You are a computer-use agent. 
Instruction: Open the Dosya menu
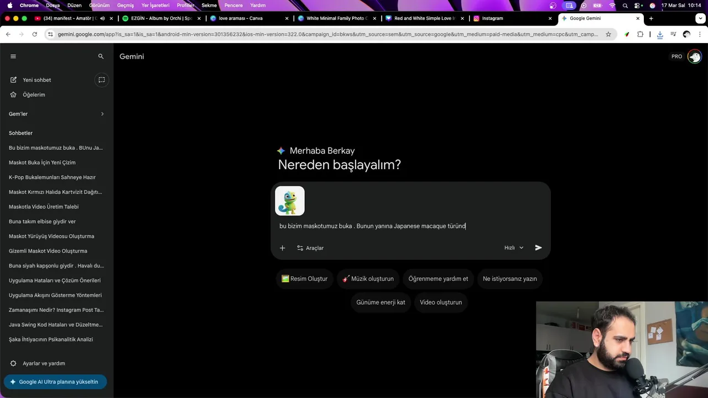[x=53, y=6]
